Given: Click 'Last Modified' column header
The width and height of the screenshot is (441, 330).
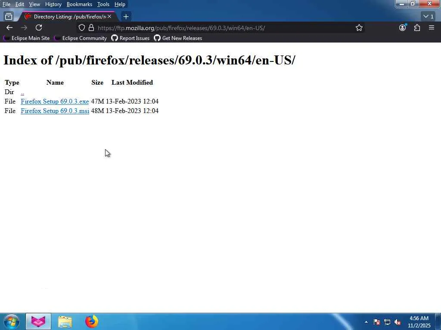Looking at the screenshot, I should click(132, 82).
